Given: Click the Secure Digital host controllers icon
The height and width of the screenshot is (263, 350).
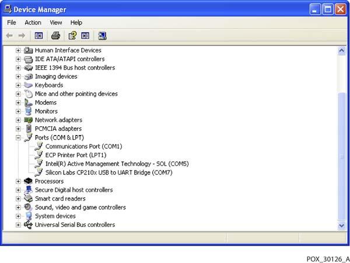Looking at the screenshot, I should (28, 190).
